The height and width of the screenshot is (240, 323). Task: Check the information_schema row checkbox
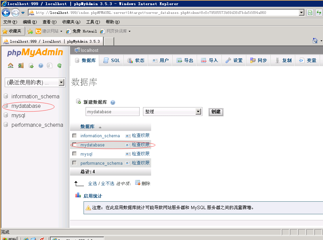coord(75,136)
